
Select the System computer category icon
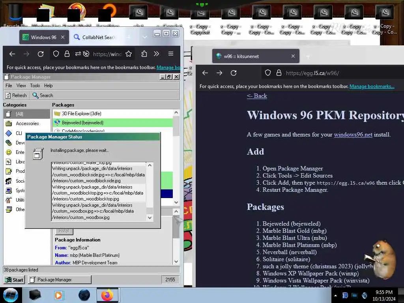(9, 191)
